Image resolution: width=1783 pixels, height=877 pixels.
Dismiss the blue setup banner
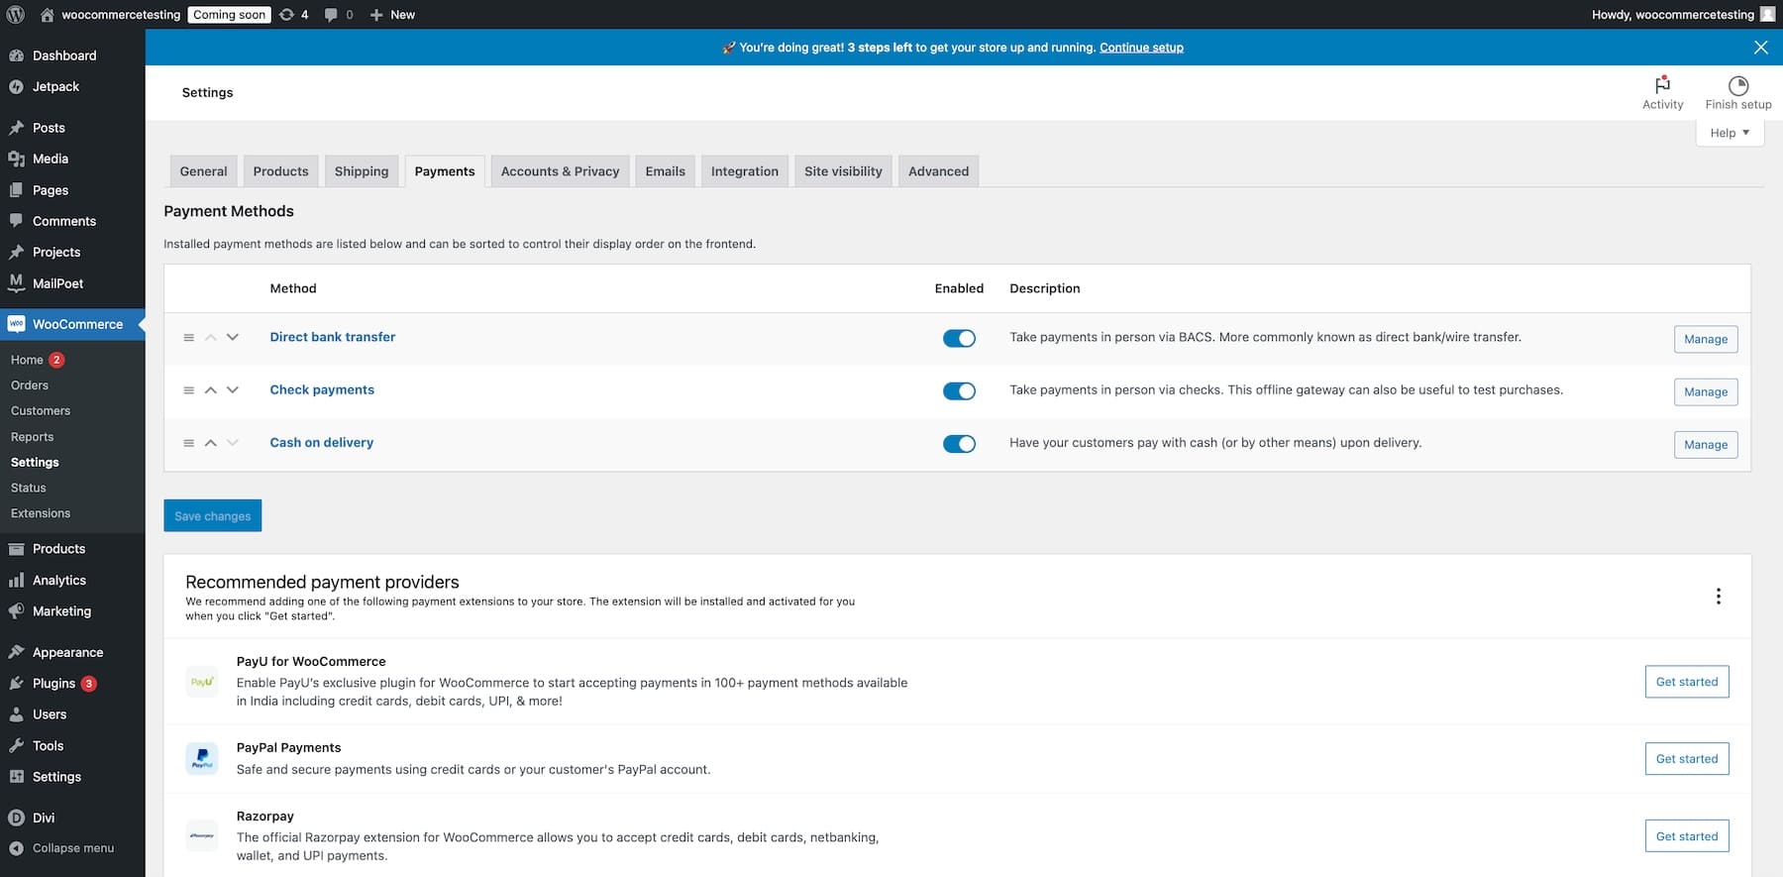1760,48
